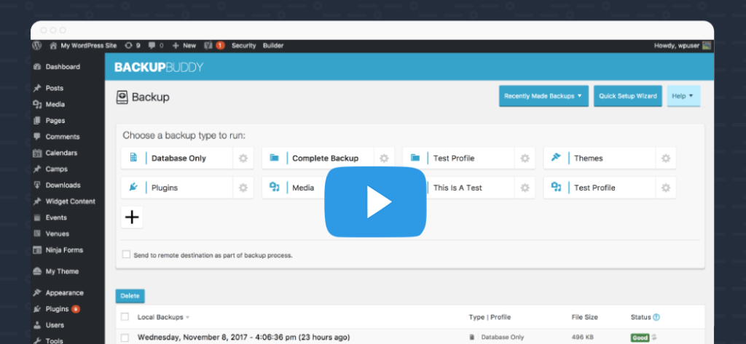Viewport: 746px width, 344px height.
Task: Sort by Local Backups column arrow
Action: [x=187, y=317]
